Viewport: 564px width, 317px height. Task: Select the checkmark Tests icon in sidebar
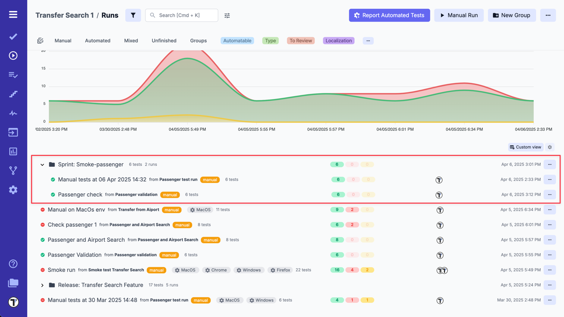pyautogui.click(x=13, y=37)
